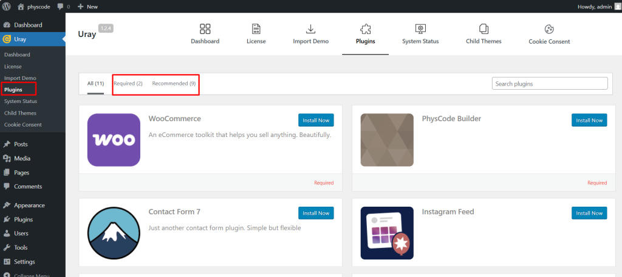Click the Required label under PhysCode Builder
Image resolution: width=622 pixels, height=277 pixels.
(597, 183)
